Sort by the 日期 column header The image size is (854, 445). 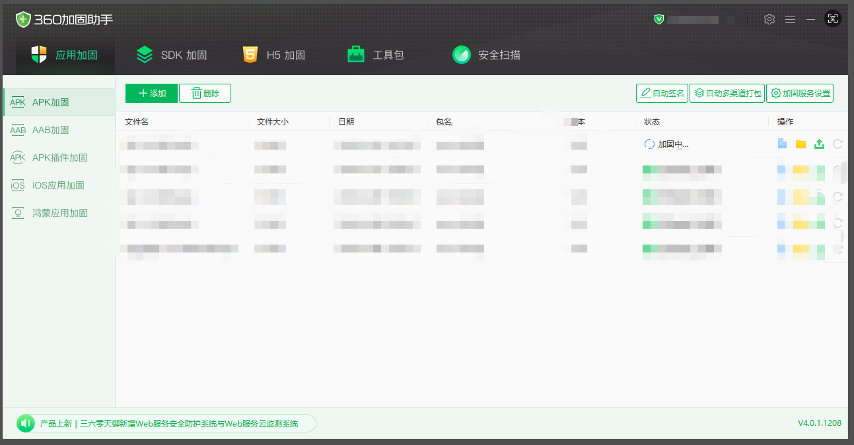(x=346, y=122)
